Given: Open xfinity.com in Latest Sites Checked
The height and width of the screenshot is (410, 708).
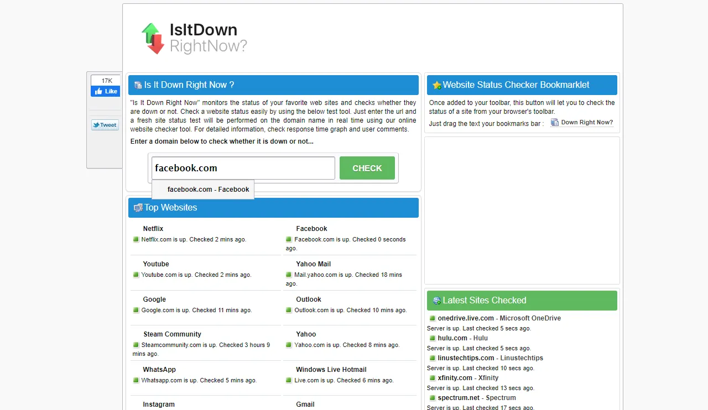Looking at the screenshot, I should point(455,378).
